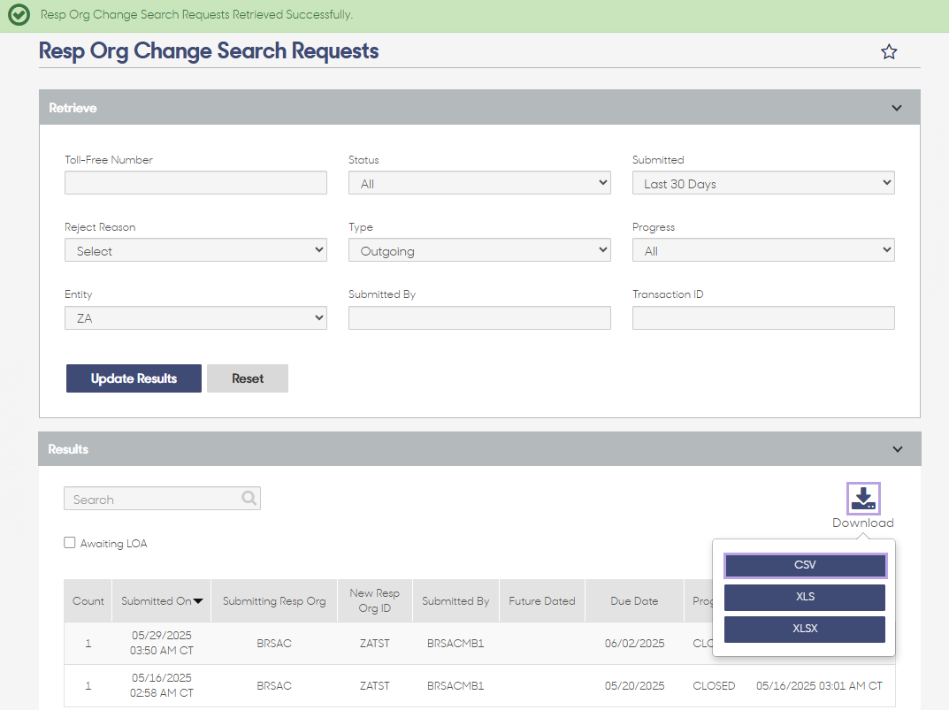The image size is (949, 710).
Task: Click the Resp Org Change Search Requests heading
Action: tap(209, 51)
